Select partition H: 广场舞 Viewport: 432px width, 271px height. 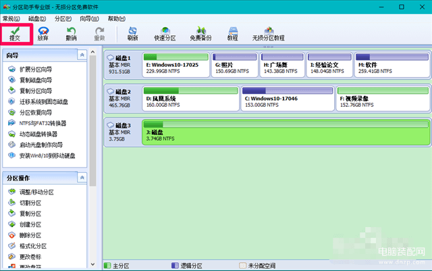282,65
